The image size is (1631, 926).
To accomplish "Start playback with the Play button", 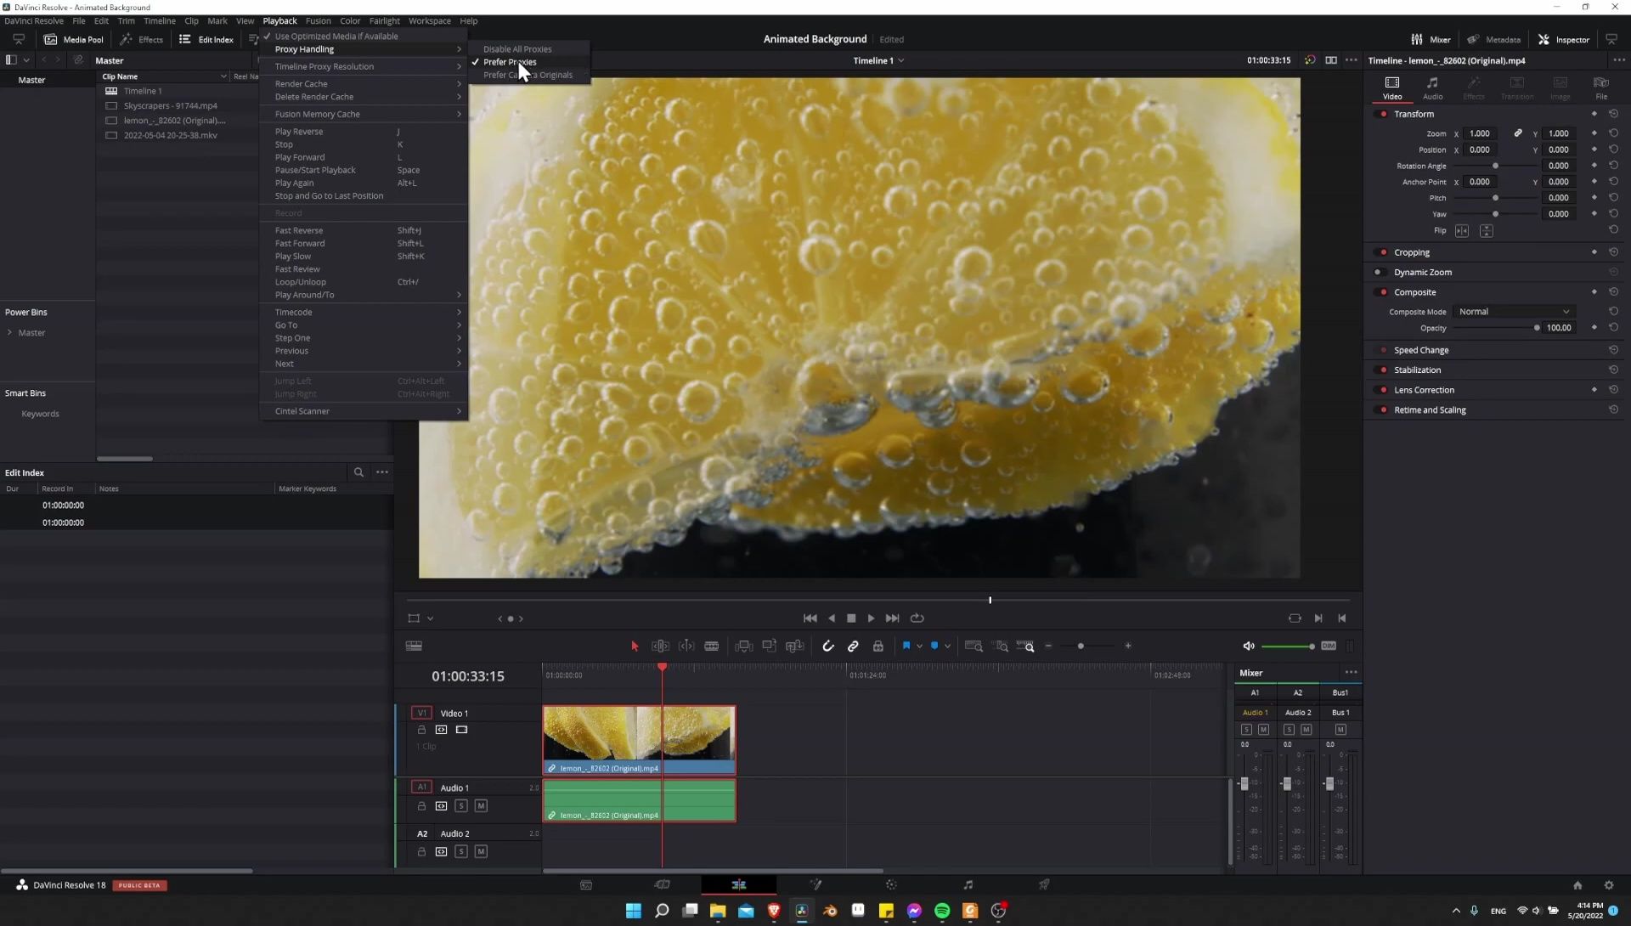I will click(871, 618).
